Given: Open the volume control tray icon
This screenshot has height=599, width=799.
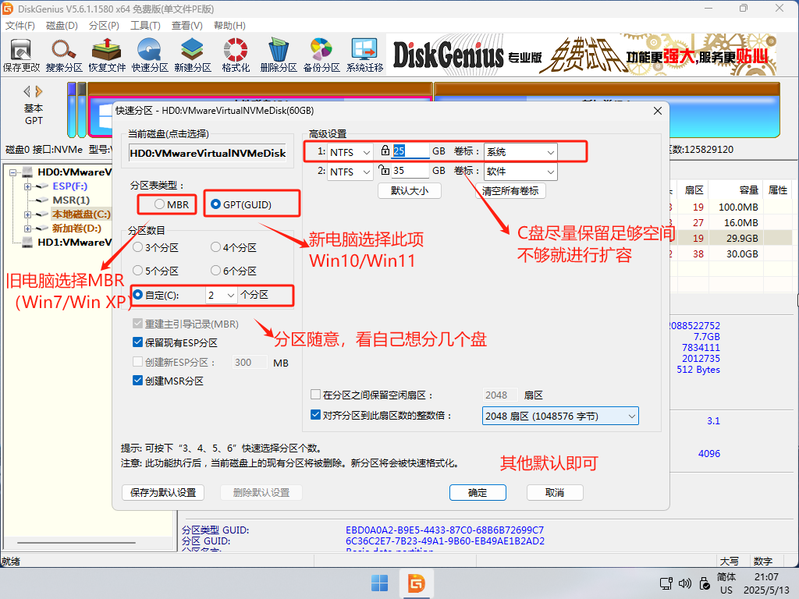Looking at the screenshot, I should [685, 583].
